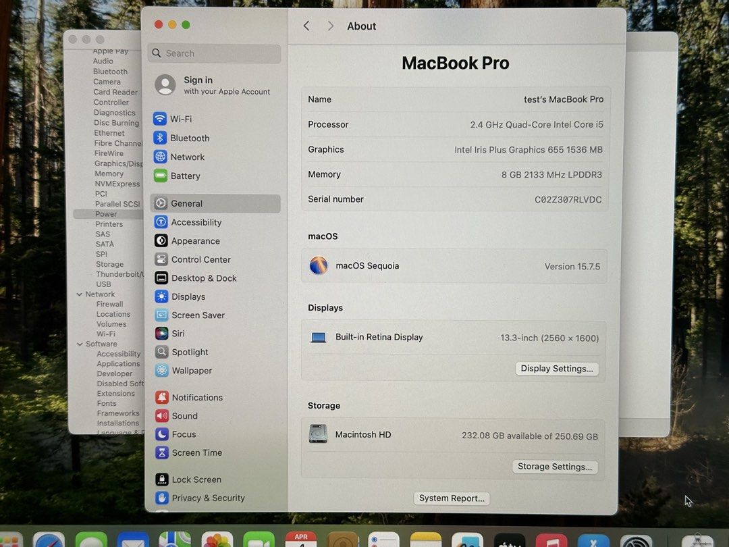Open the Siri settings icon

click(x=161, y=333)
